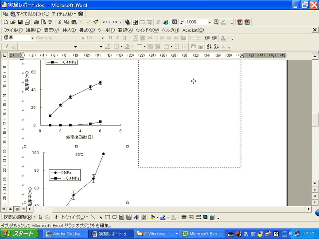The width and height of the screenshot is (319, 239).
Task: Select the Rectangle drawing tool
Action: coord(107,217)
